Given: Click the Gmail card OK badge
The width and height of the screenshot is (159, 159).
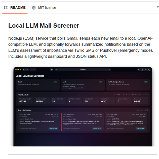Looking at the screenshot, I should (x=55, y=82).
